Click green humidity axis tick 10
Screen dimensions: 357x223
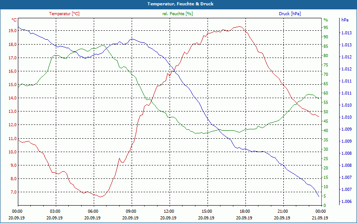(326, 186)
